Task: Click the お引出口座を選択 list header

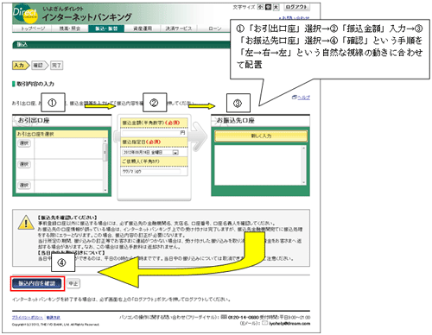Action: (35, 134)
